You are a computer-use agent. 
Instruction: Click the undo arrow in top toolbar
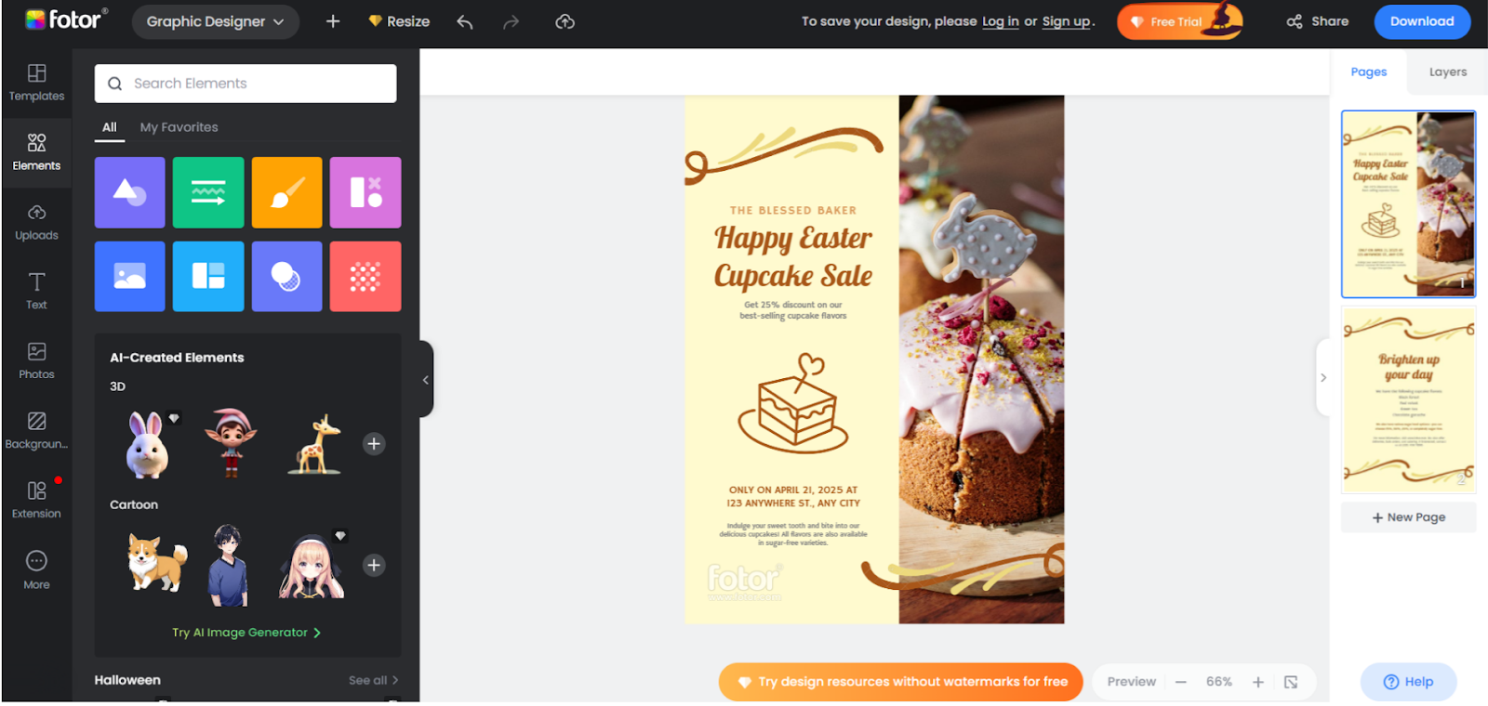(x=465, y=21)
